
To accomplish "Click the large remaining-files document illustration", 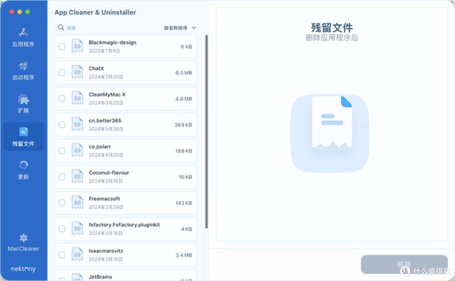I will click(x=330, y=133).
